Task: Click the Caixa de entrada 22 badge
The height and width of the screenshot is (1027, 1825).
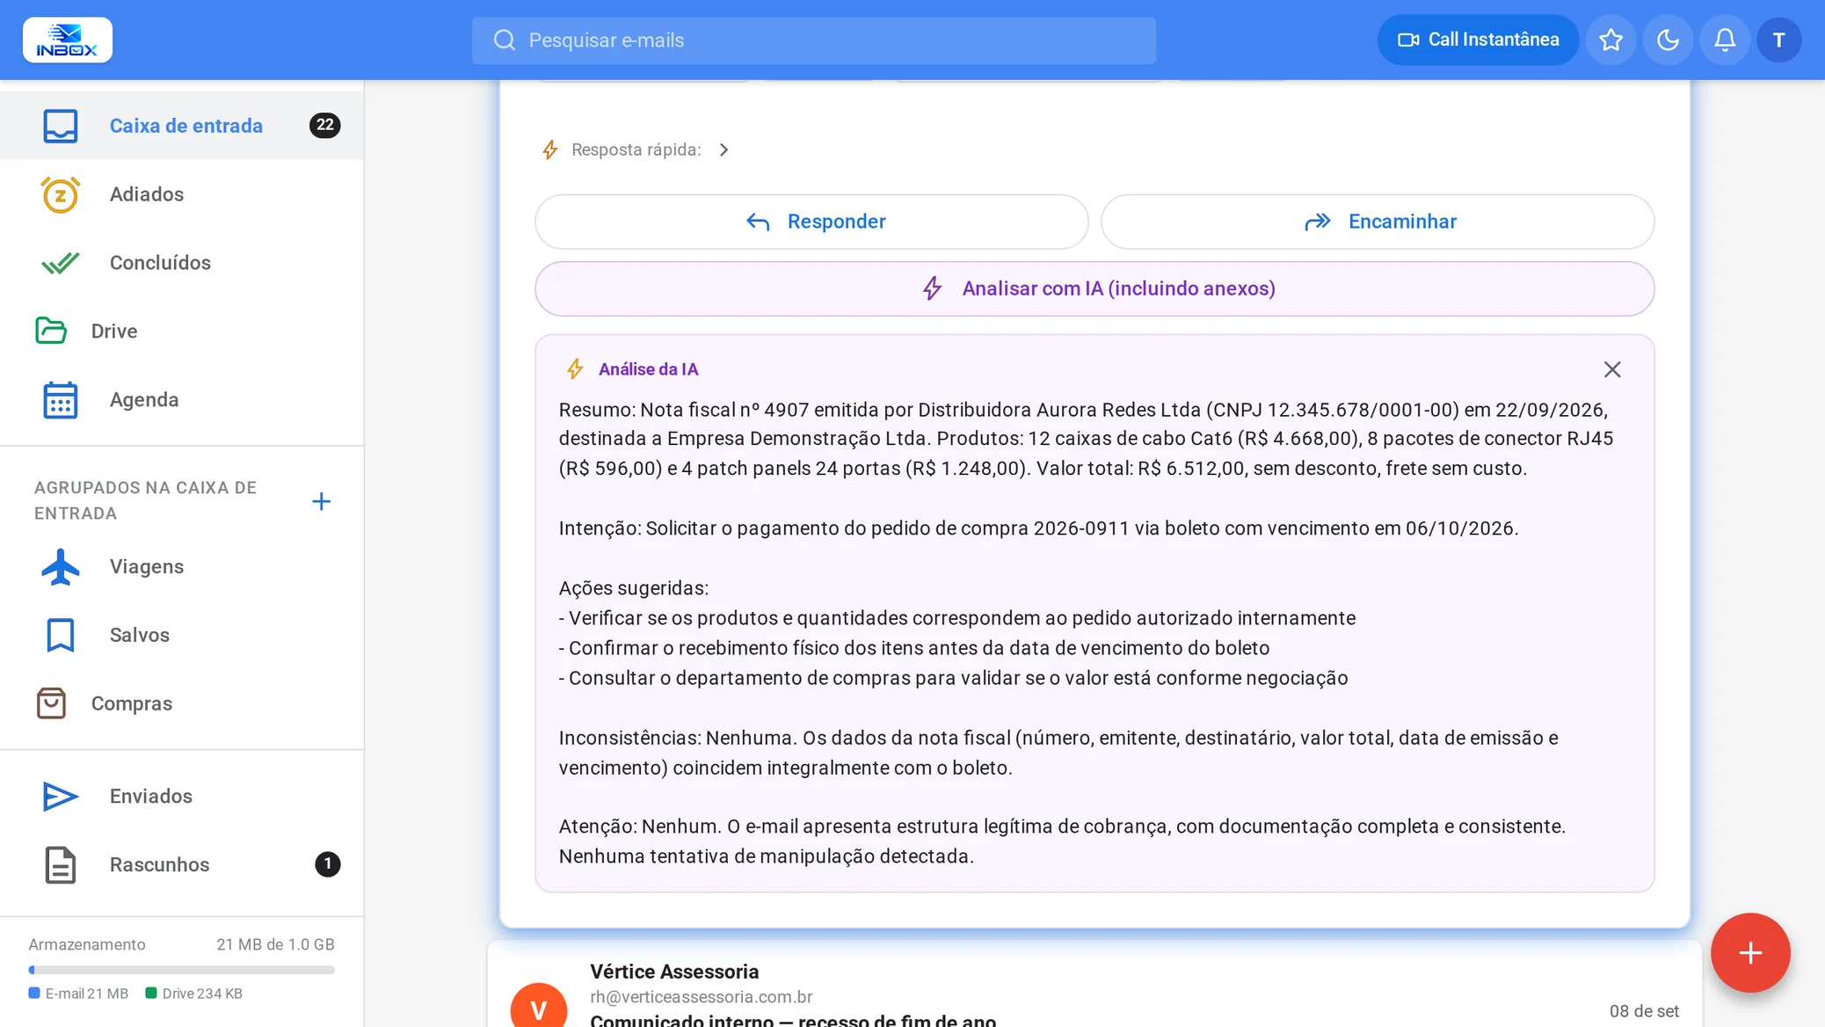Action: click(x=325, y=125)
